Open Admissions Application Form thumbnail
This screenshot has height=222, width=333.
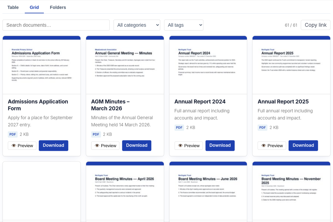(x=42, y=65)
